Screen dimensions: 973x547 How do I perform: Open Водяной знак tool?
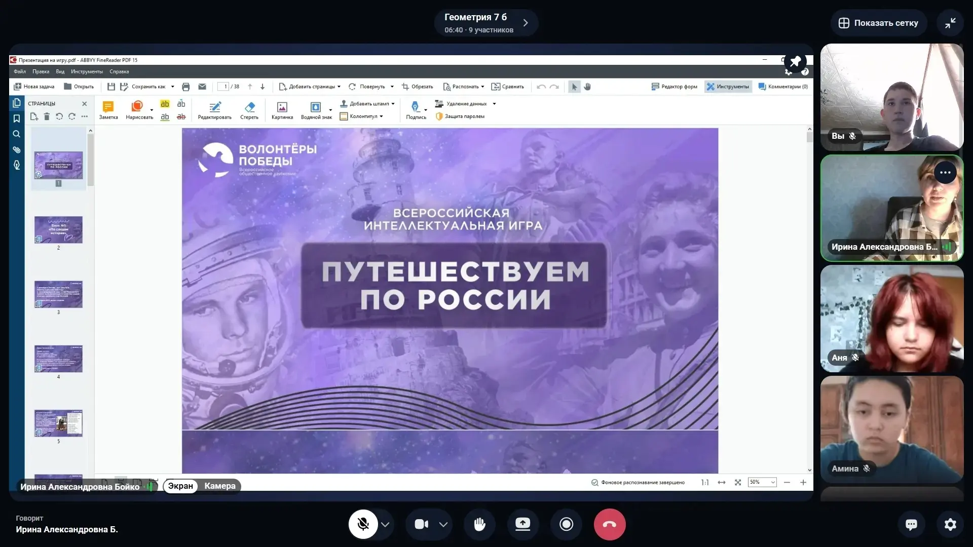(317, 110)
